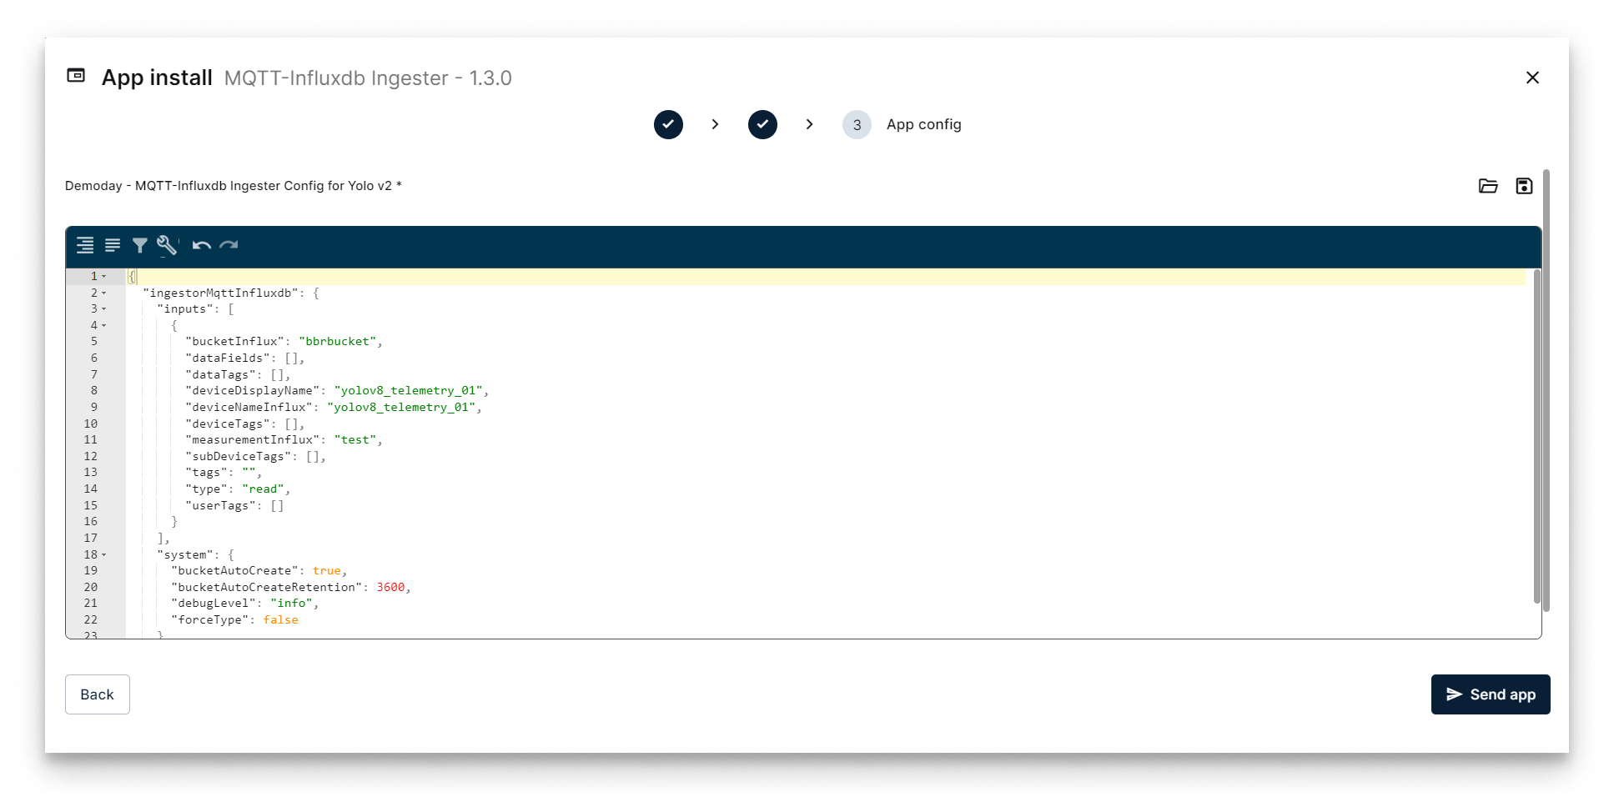Collapse the inputs array on line 3
Image resolution: width=1614 pixels, height=807 pixels.
[x=103, y=308]
